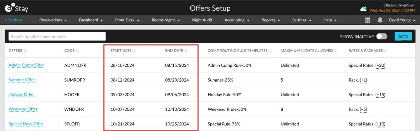Click the offer name search field
Viewport: 420px width, 131px height.
pos(57,37)
